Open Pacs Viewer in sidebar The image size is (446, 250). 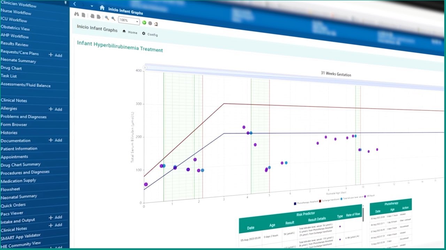(x=12, y=213)
